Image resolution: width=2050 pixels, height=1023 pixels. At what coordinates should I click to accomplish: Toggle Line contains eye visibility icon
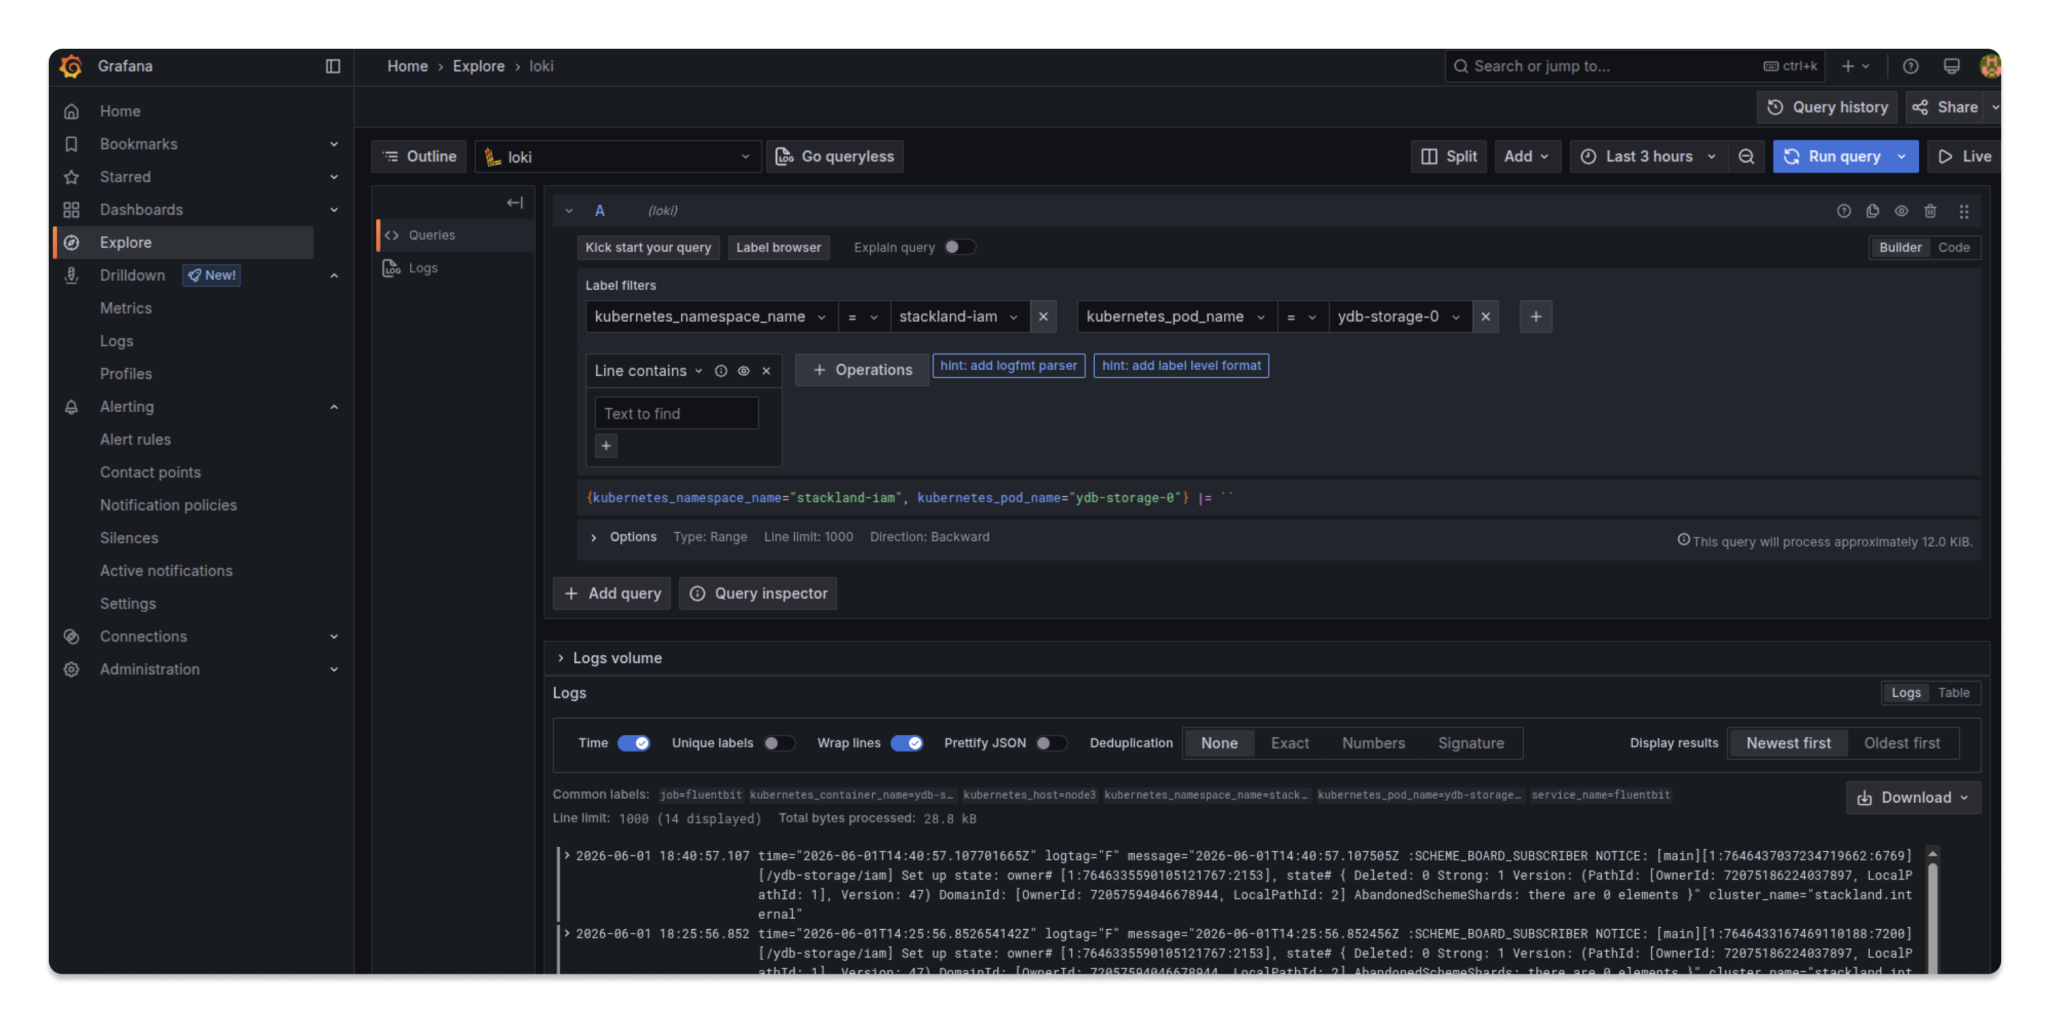coord(743,371)
